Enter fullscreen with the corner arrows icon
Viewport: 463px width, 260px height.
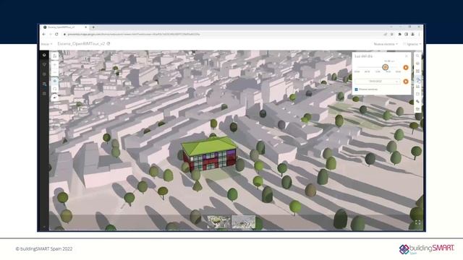417,222
